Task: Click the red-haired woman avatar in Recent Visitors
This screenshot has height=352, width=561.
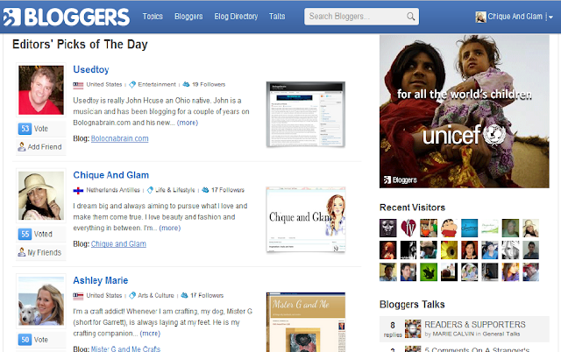Action: pos(387,250)
